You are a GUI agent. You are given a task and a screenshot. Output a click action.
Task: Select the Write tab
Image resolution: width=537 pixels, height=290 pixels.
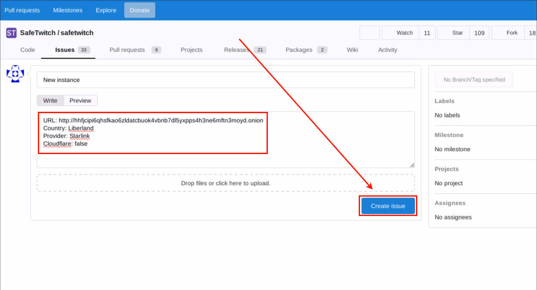tap(50, 100)
